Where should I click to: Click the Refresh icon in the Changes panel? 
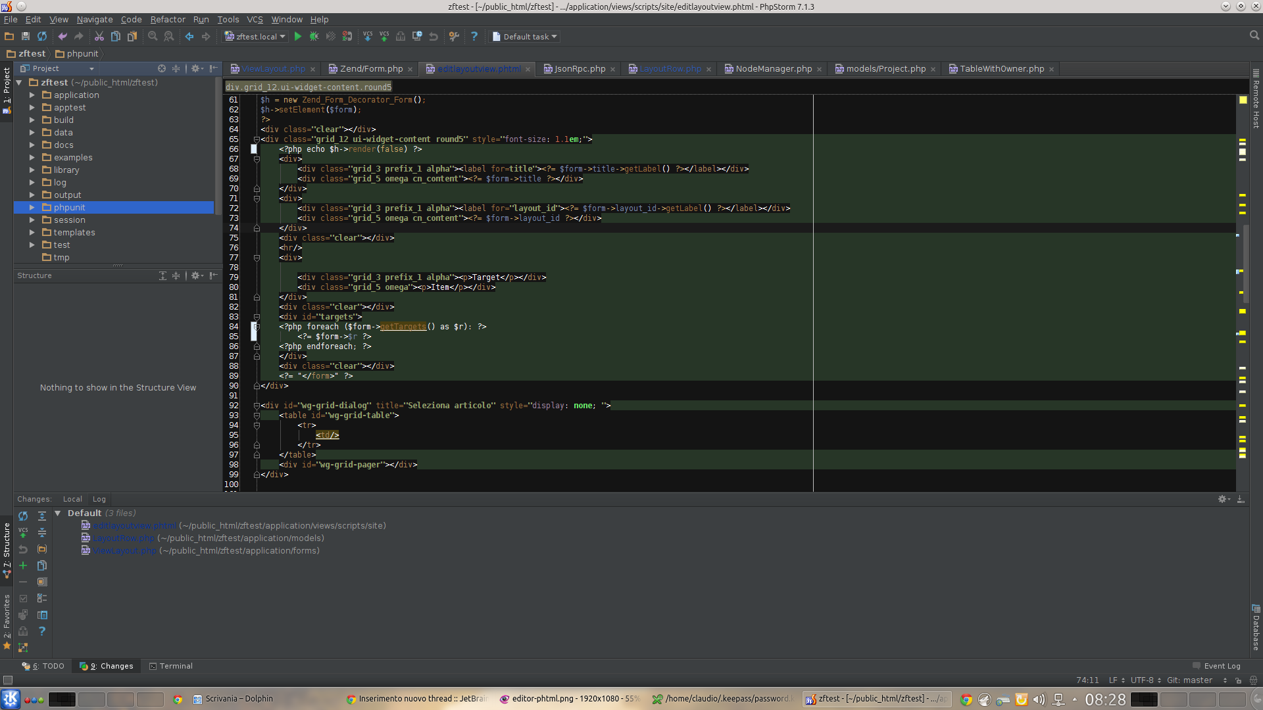(23, 516)
